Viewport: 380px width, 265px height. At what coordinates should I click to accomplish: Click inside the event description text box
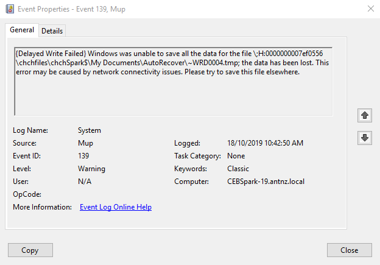tap(173, 91)
